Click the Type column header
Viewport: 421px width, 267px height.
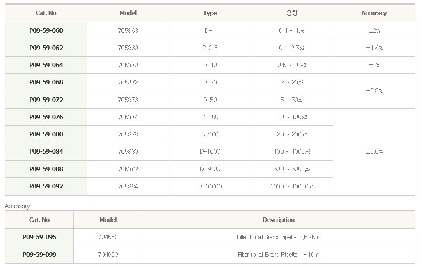click(210, 13)
